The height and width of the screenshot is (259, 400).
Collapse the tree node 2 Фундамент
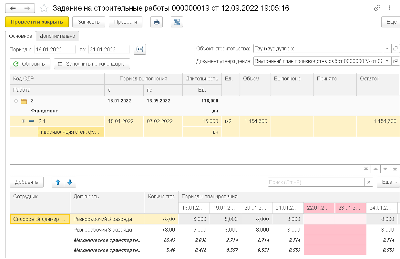point(16,101)
